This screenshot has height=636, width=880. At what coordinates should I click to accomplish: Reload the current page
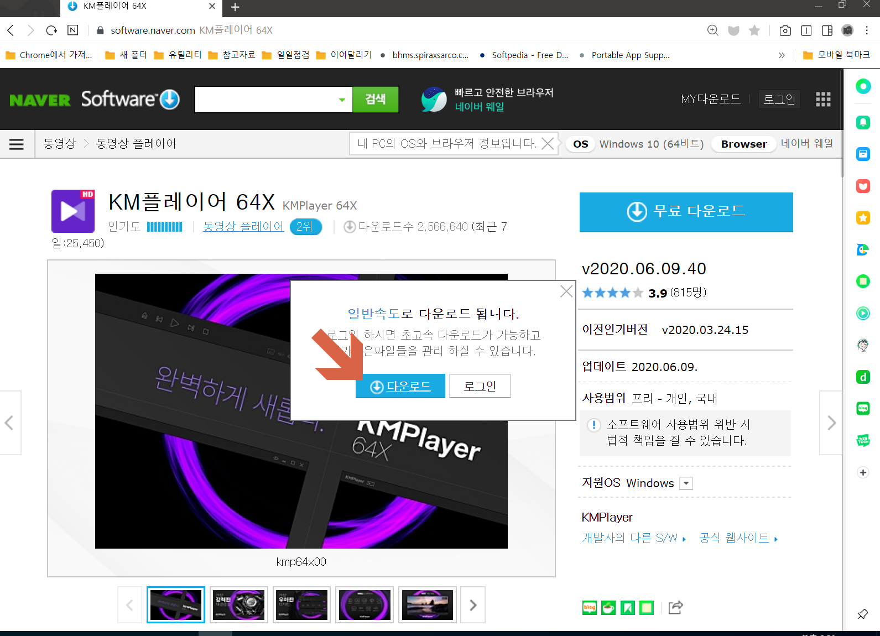pos(51,30)
